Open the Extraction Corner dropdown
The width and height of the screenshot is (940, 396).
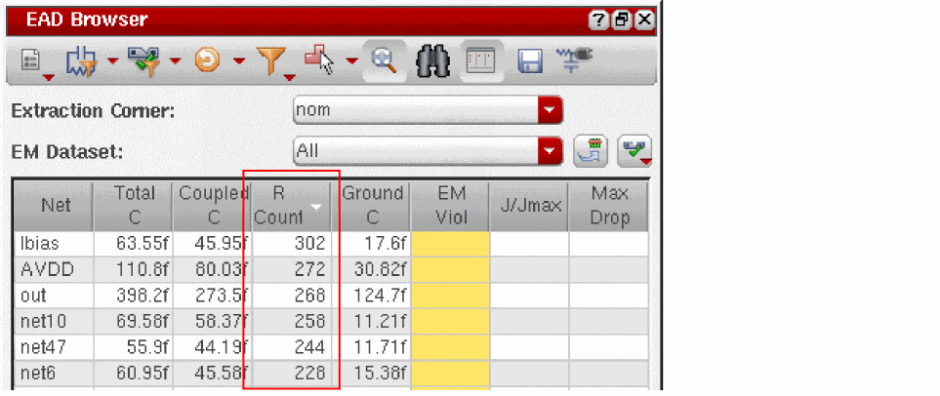pyautogui.click(x=429, y=111)
